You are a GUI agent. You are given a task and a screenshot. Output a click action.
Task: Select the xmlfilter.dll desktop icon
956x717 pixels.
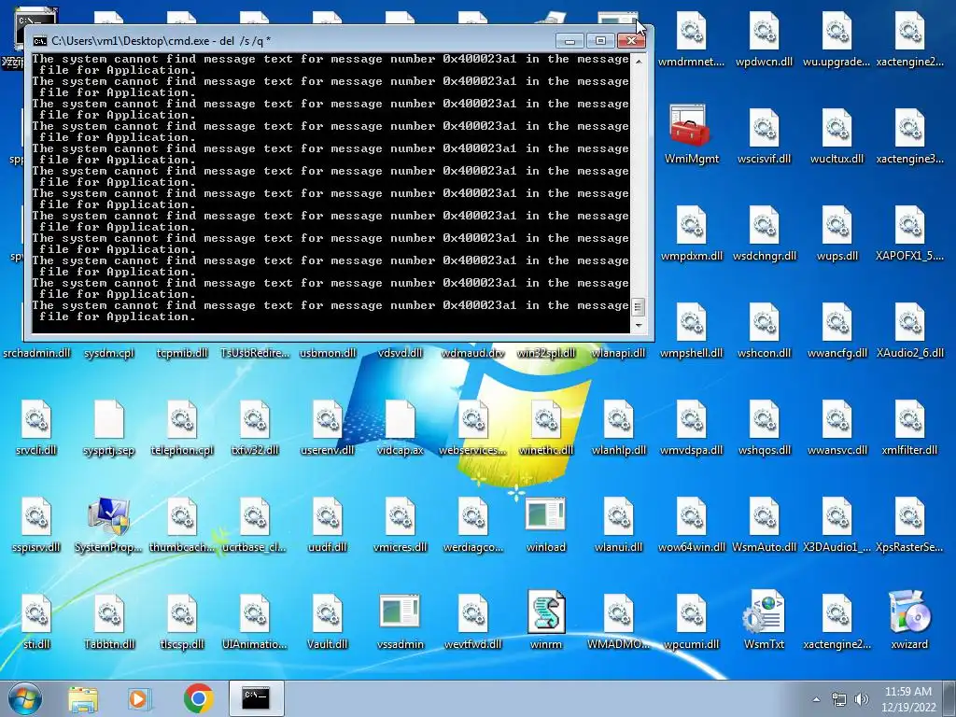(909, 418)
